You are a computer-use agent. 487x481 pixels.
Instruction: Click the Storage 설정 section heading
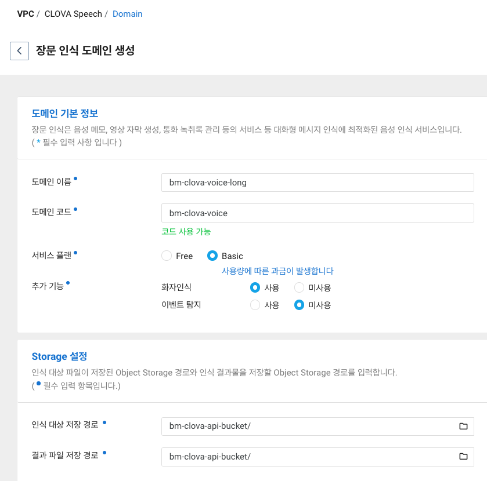pyautogui.click(x=58, y=357)
